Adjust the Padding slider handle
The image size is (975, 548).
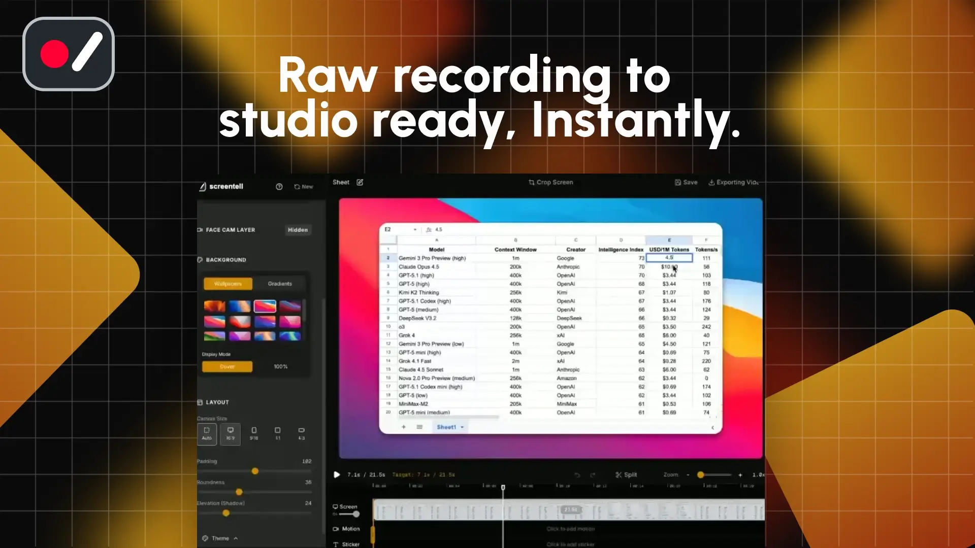(x=255, y=471)
